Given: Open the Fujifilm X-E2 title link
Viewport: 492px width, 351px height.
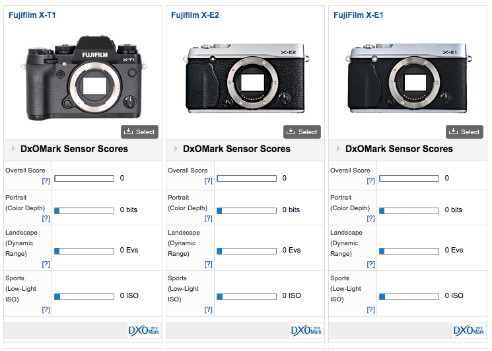Looking at the screenshot, I should (195, 15).
